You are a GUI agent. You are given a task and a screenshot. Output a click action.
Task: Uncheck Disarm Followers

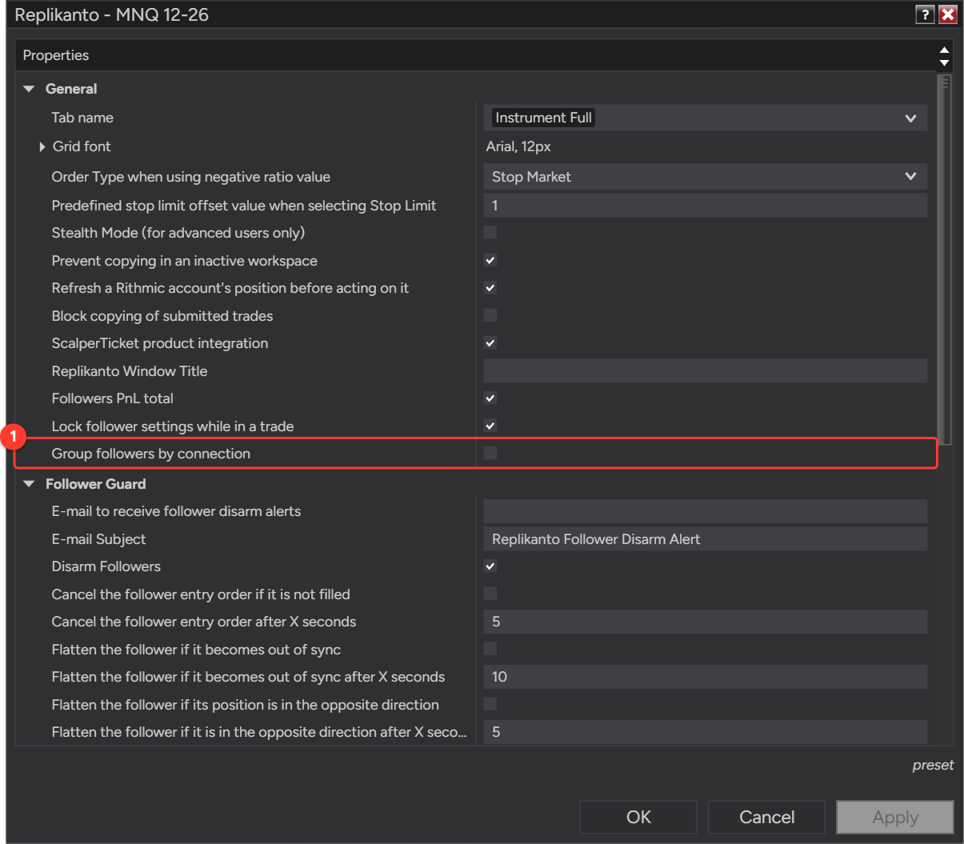[490, 566]
